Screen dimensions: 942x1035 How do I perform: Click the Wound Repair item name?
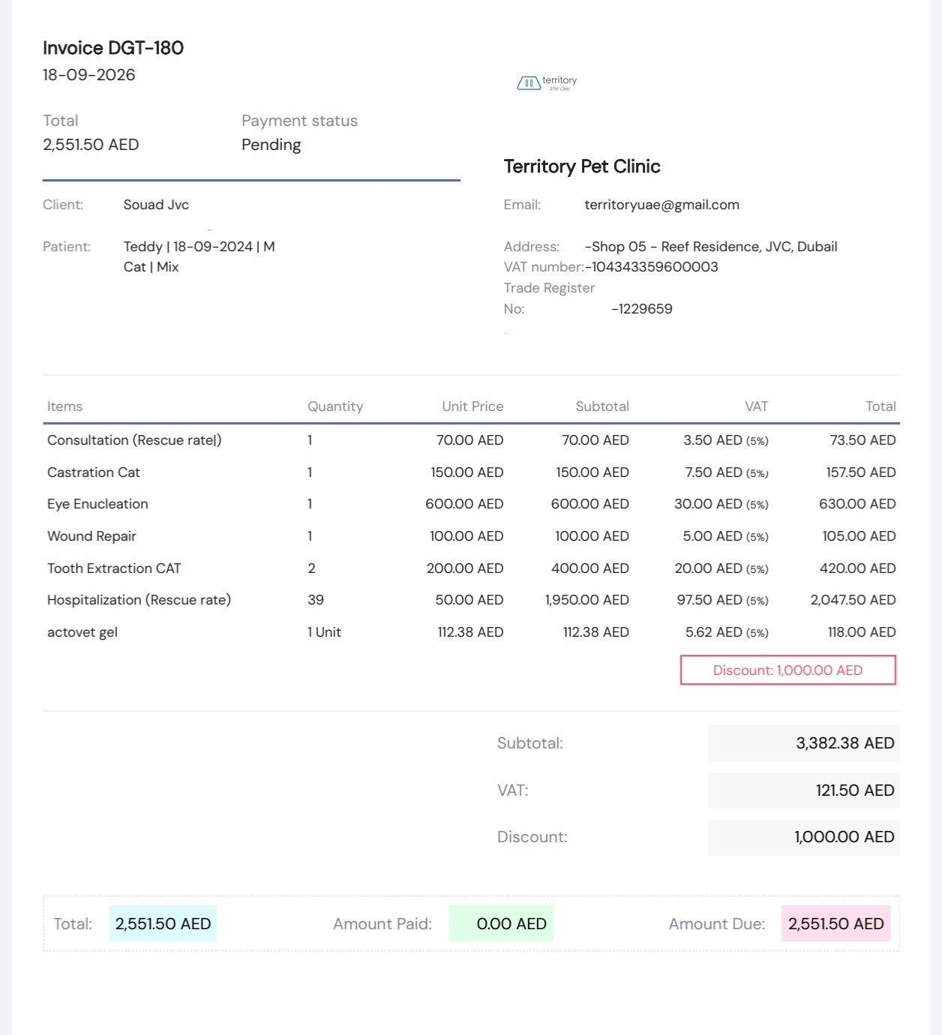pos(91,536)
